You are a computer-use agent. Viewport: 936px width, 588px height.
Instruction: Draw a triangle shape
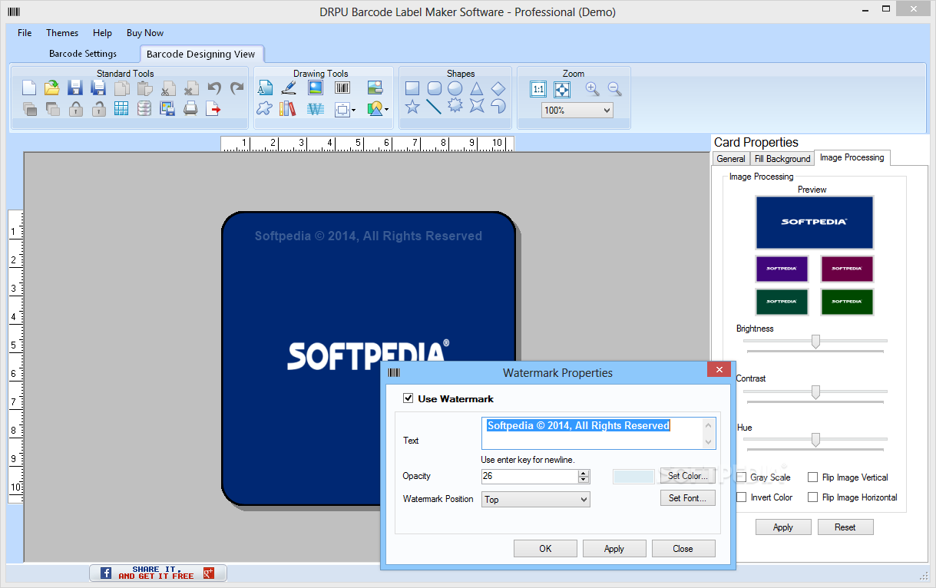477,88
